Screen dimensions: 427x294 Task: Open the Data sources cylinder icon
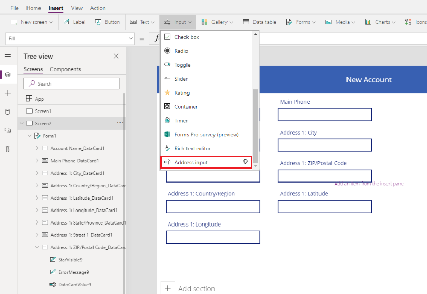pos(8,111)
